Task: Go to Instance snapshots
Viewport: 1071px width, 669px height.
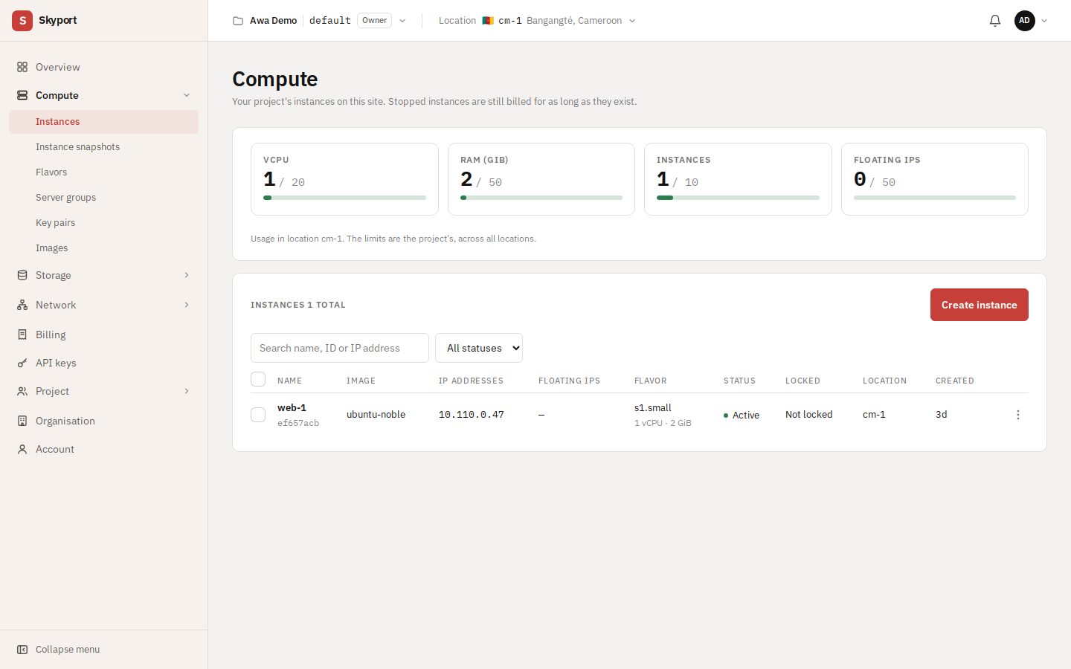Action: tap(77, 147)
